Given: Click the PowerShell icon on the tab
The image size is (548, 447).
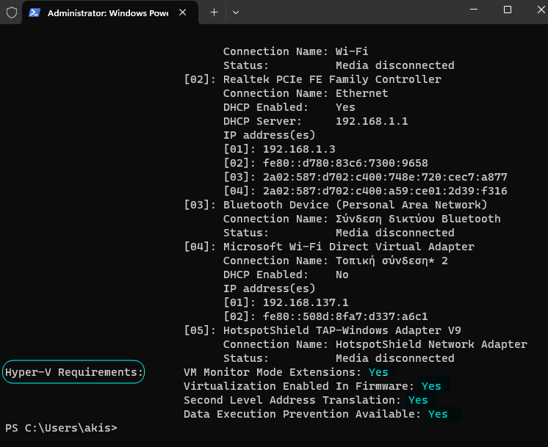Looking at the screenshot, I should pos(35,12).
